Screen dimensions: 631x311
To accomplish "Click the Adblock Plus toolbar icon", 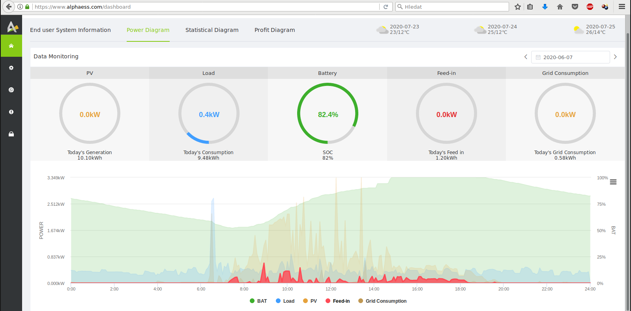I will [590, 7].
